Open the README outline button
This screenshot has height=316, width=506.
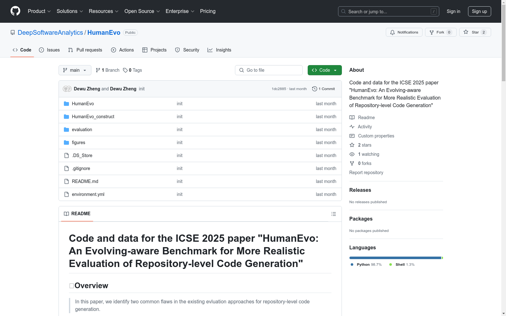[334, 214]
